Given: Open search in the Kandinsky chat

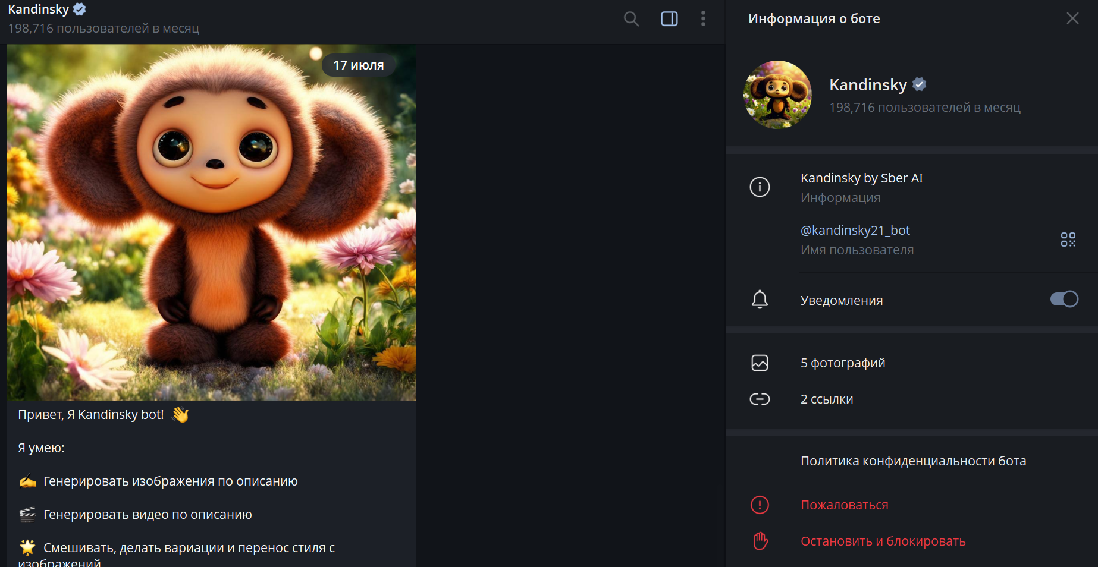Looking at the screenshot, I should pos(631,19).
